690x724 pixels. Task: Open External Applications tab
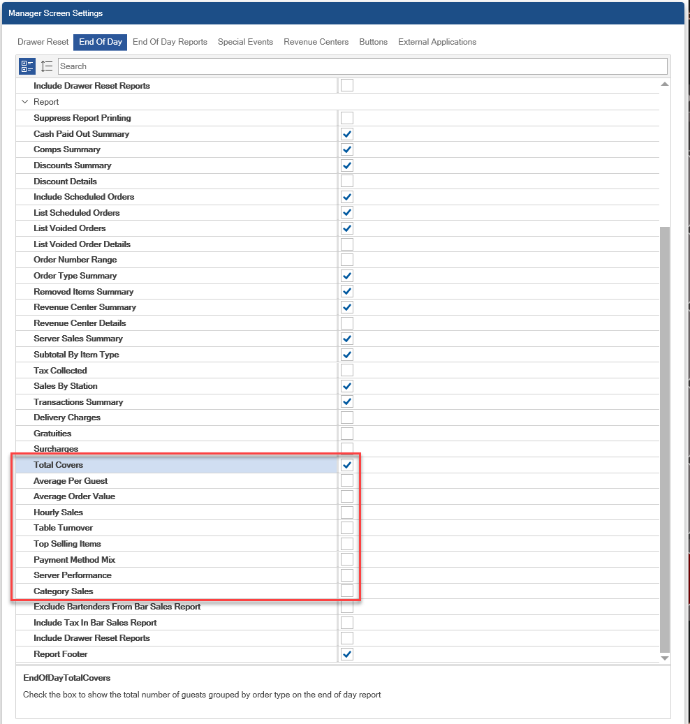(437, 42)
